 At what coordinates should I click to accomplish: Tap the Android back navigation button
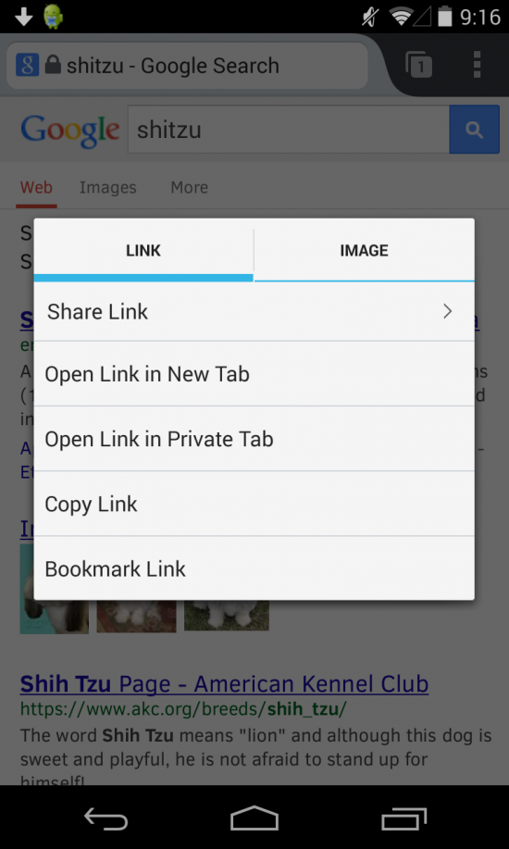(x=106, y=818)
